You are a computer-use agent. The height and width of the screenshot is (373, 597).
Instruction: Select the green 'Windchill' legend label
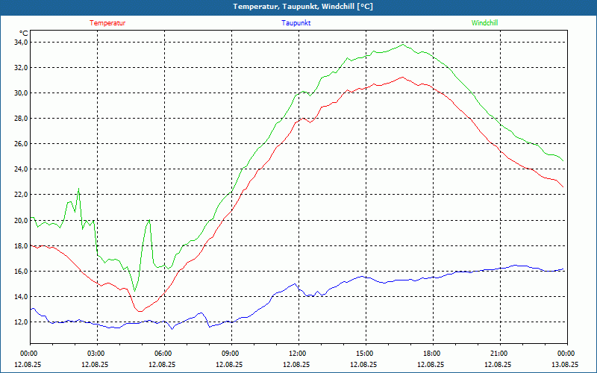[484, 23]
